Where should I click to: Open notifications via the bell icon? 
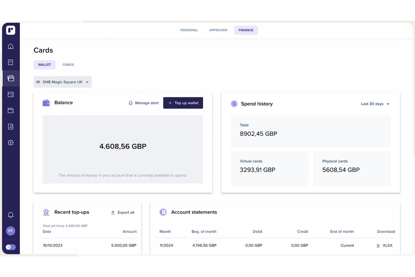tap(11, 214)
